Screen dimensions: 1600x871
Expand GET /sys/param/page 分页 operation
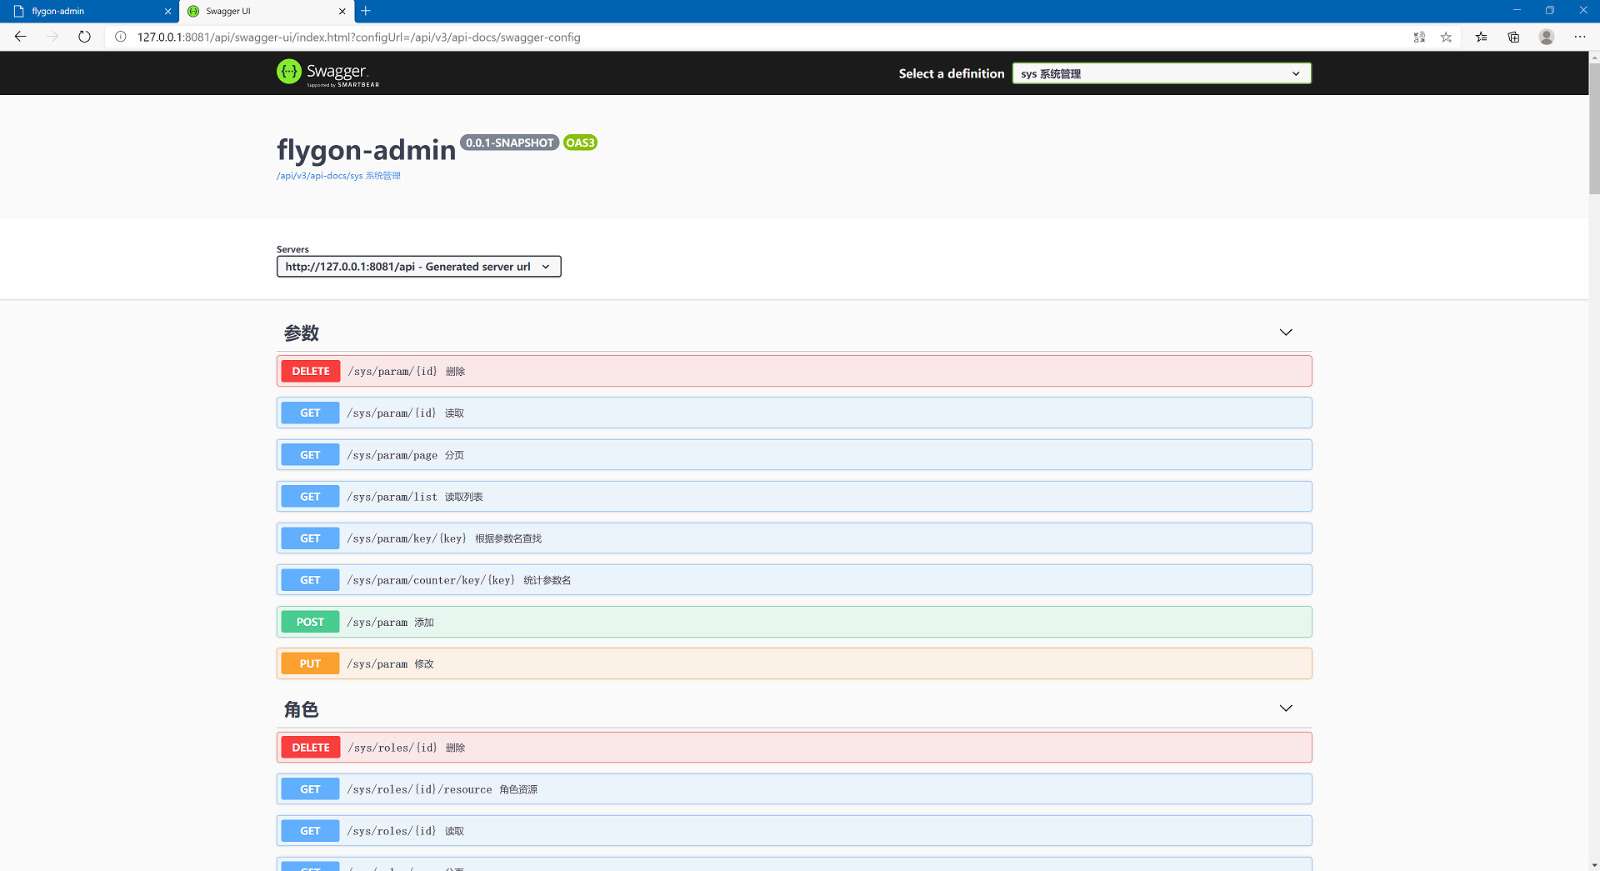[x=794, y=455]
